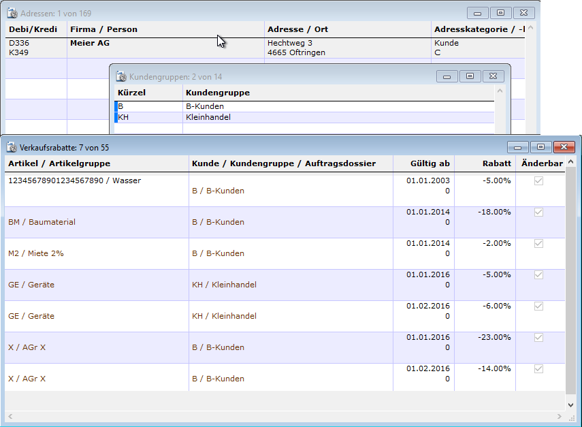Click the Adressen window title icon
Viewport: 582px width, 427px height.
[x=12, y=13]
